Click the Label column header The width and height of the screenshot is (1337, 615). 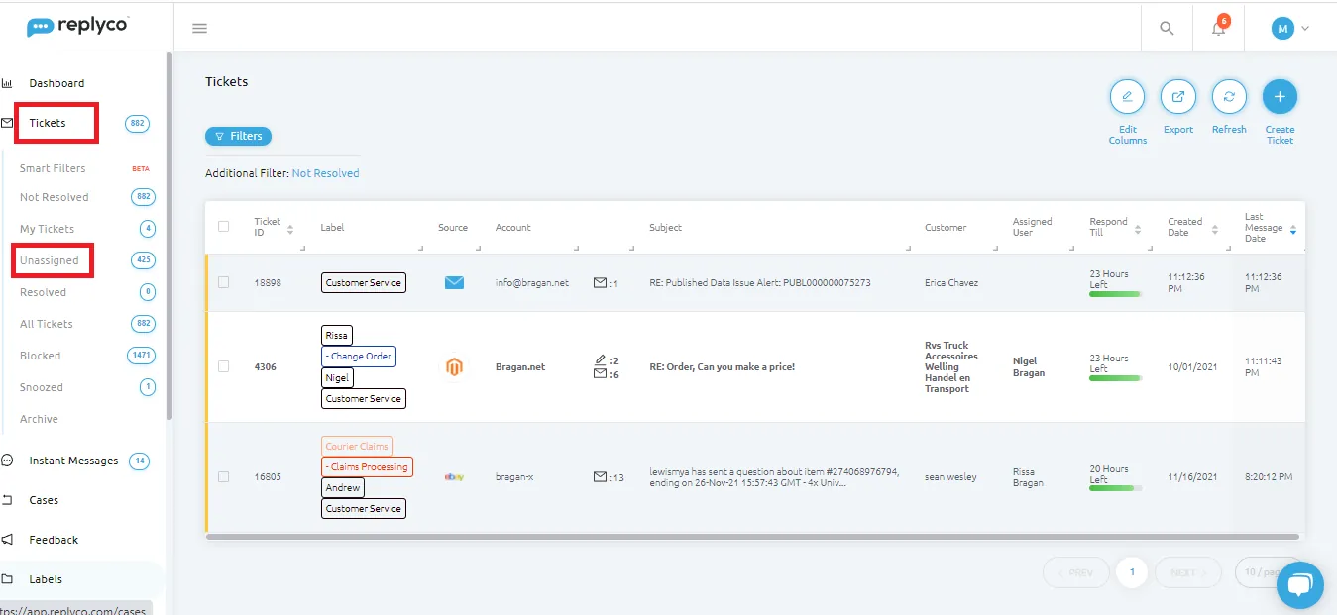(332, 228)
